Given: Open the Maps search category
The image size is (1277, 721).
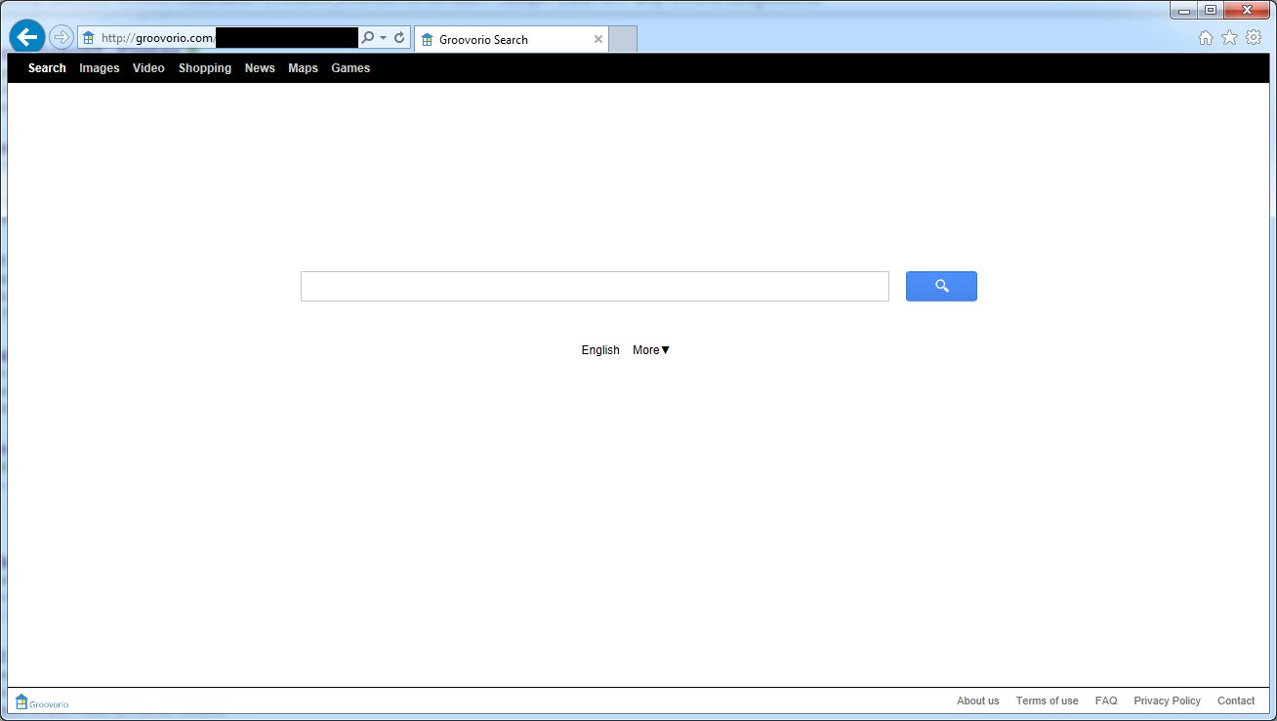Looking at the screenshot, I should tap(303, 68).
